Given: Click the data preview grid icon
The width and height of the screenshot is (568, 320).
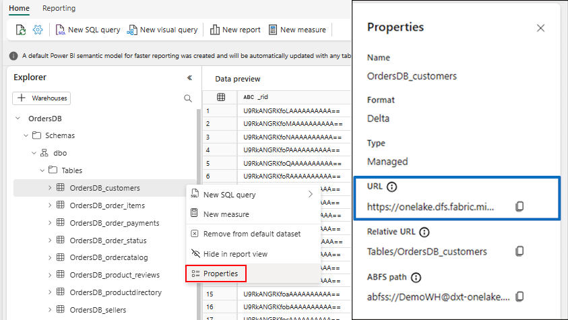Looking at the screenshot, I should click(221, 97).
